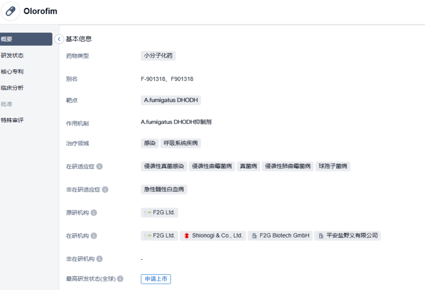Click info icon next to 在研适应症

click(x=100, y=166)
